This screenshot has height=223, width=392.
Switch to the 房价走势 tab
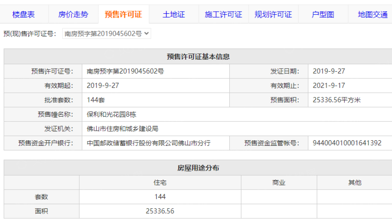(x=73, y=15)
